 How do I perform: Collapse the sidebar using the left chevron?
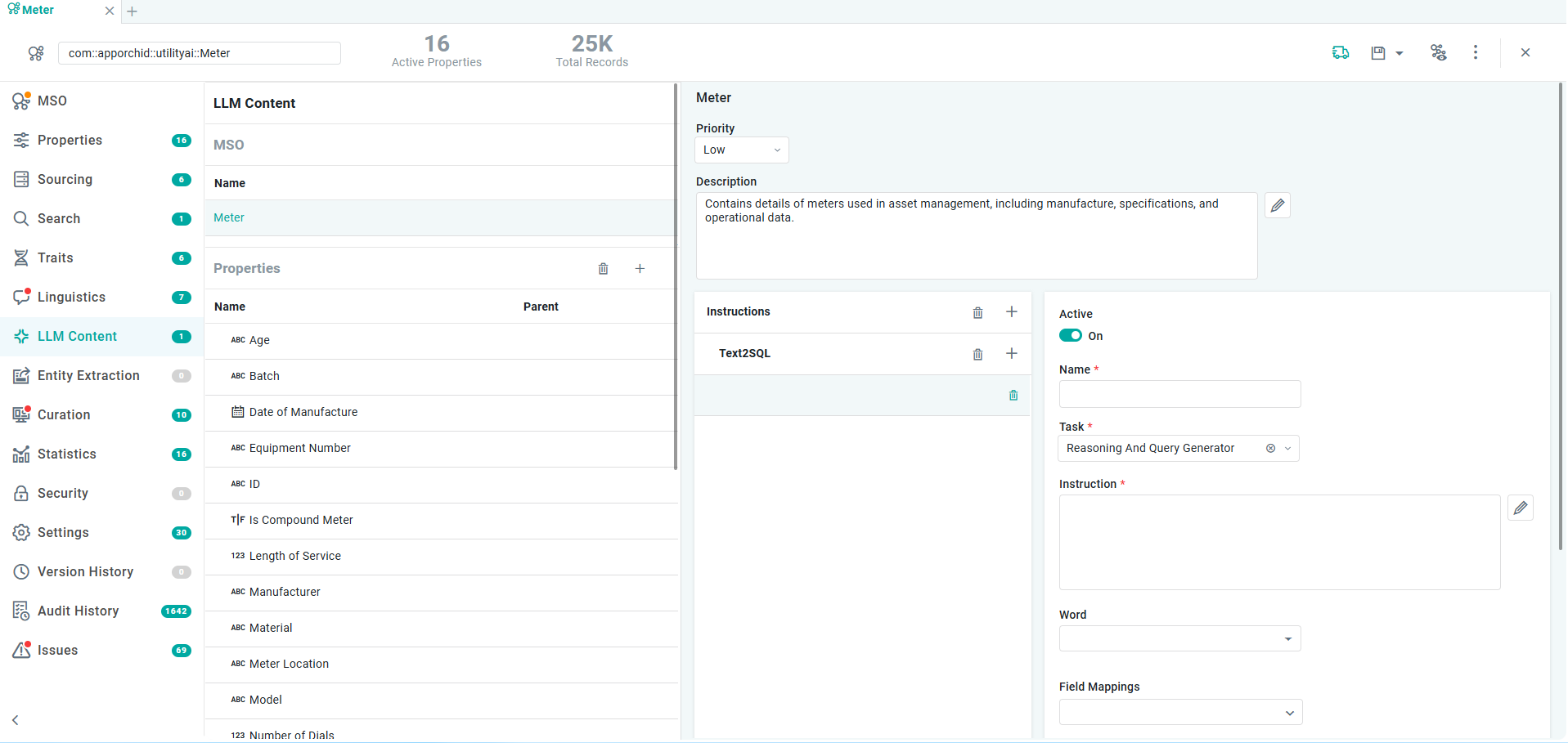pyautogui.click(x=16, y=720)
